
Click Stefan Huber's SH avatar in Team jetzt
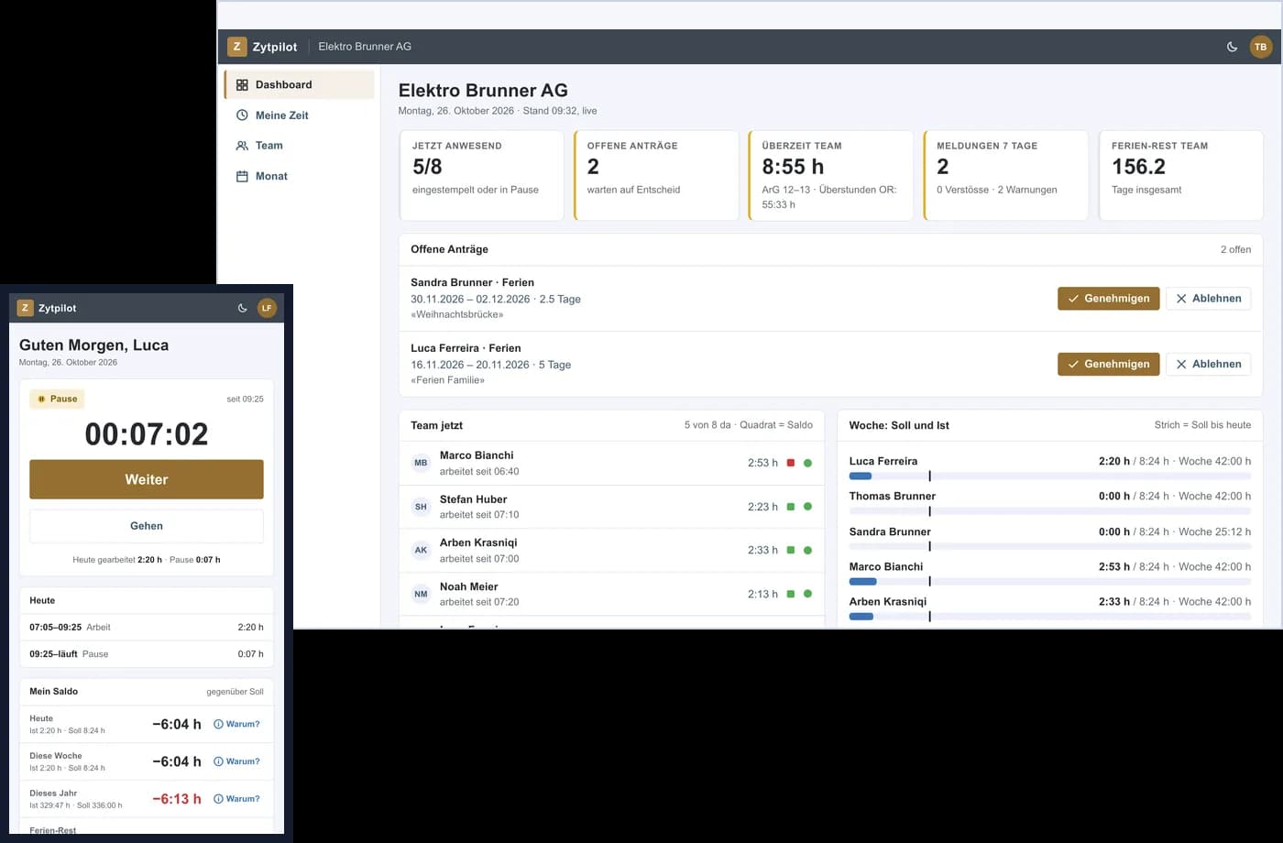[421, 507]
